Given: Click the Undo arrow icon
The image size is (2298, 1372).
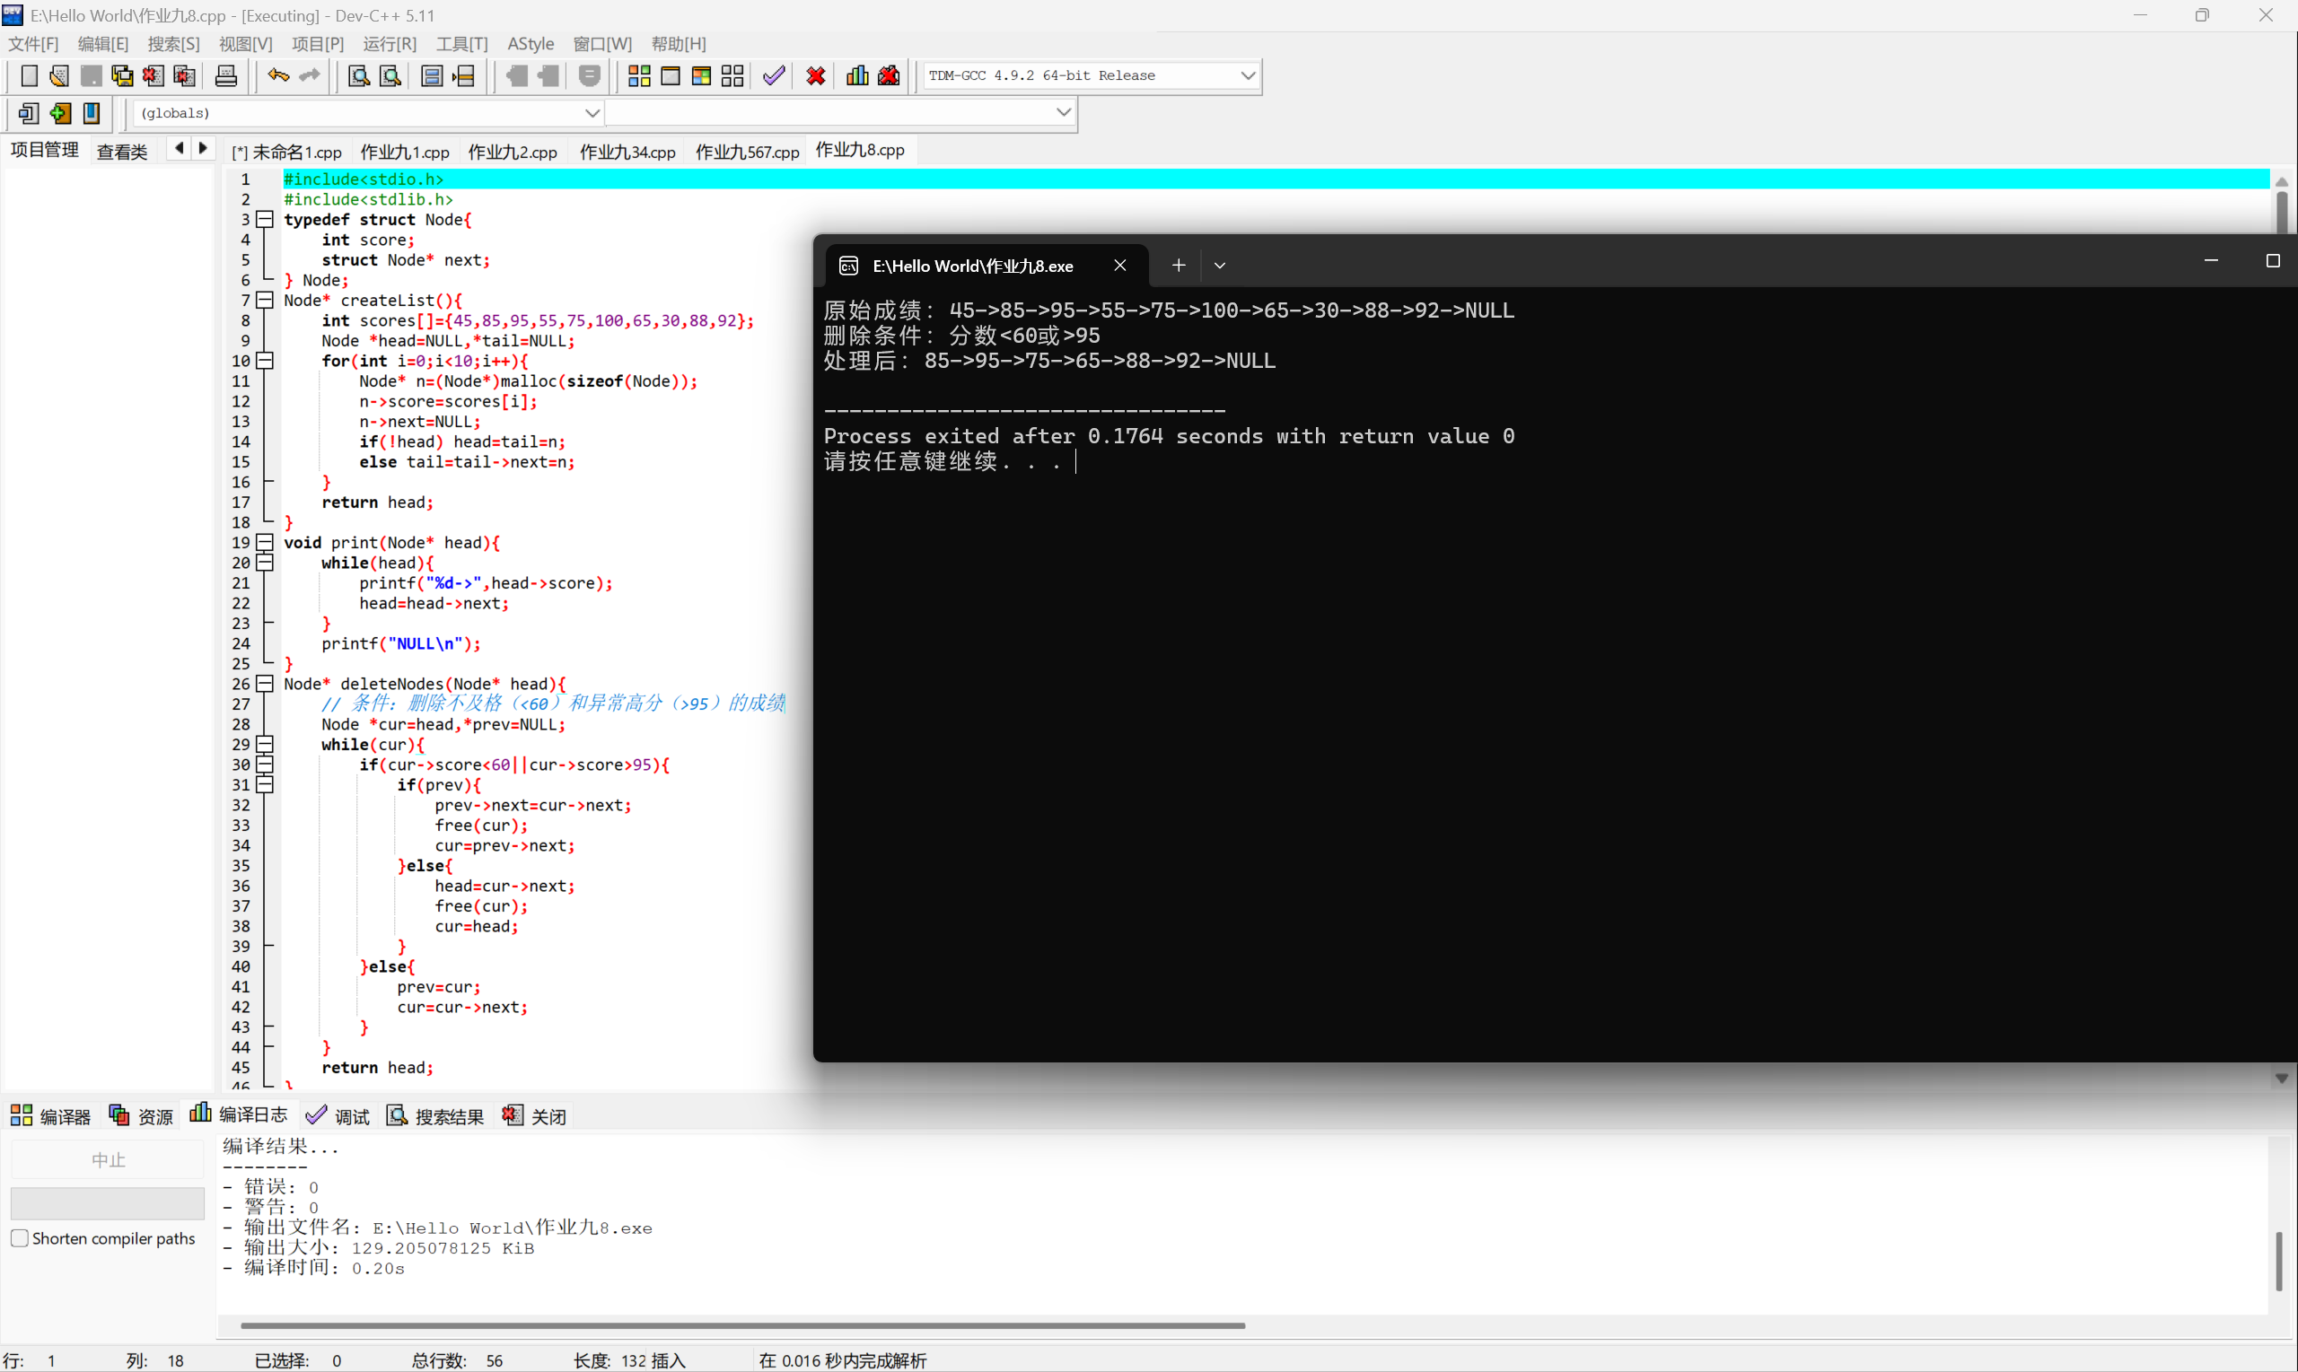Looking at the screenshot, I should pos(277,75).
